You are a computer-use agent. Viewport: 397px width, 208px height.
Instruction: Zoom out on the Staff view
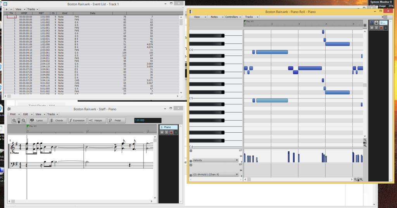(x=24, y=121)
